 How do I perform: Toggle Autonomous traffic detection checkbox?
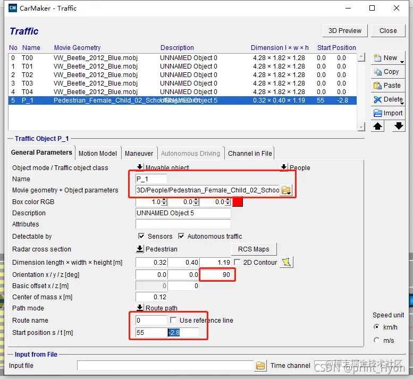(181, 236)
